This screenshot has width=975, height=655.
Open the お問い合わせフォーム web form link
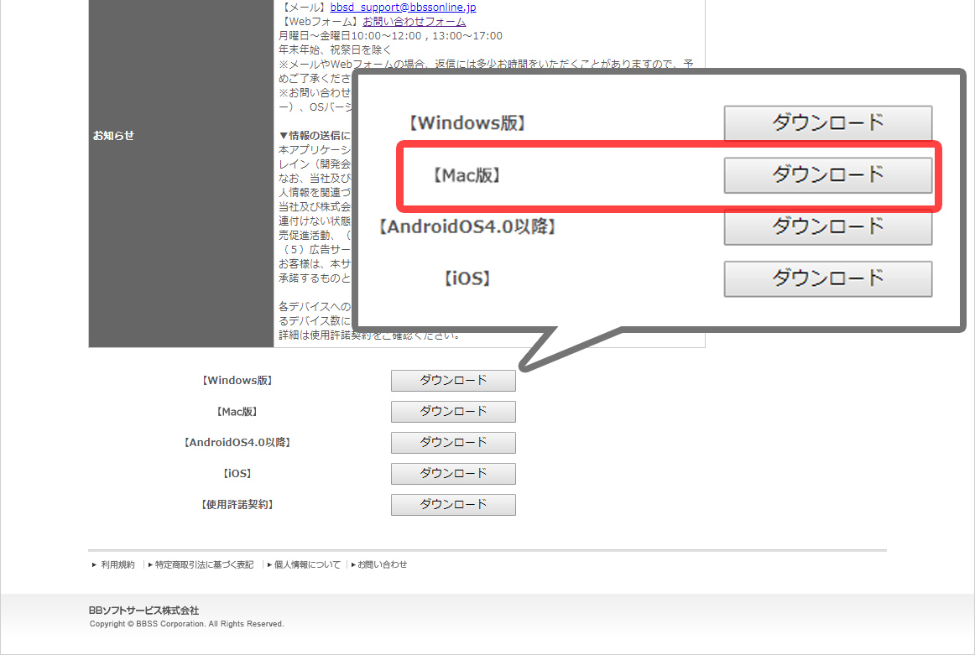coord(414,22)
